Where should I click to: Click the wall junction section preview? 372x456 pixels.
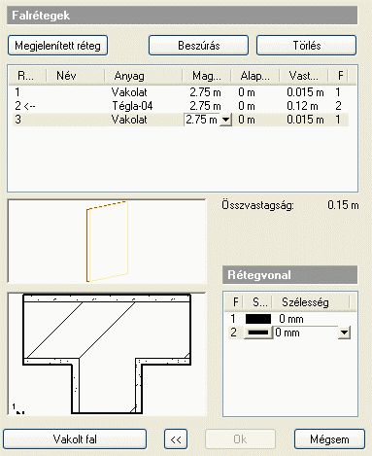tap(107, 354)
